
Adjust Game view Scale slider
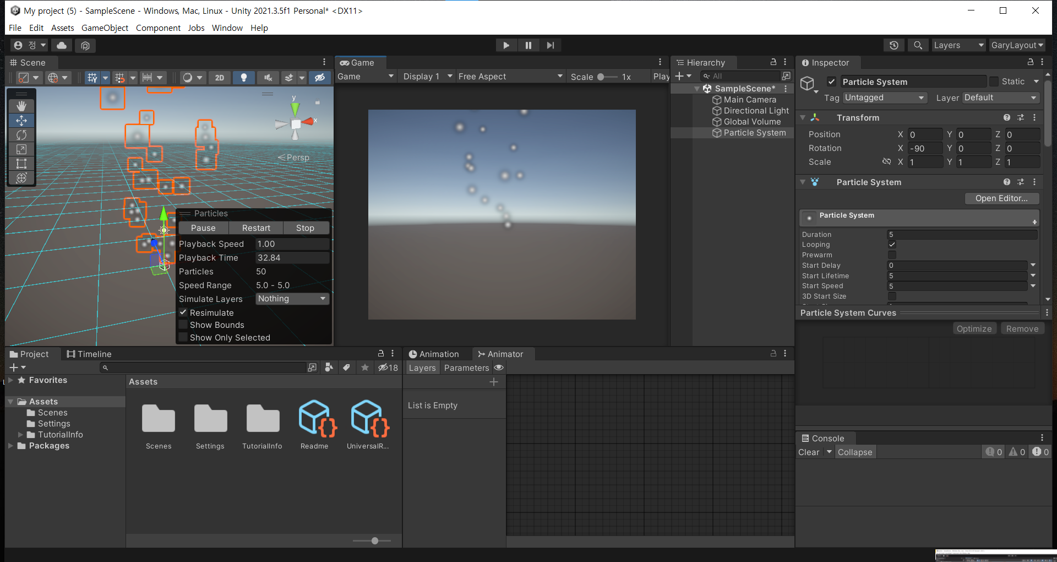click(x=607, y=77)
